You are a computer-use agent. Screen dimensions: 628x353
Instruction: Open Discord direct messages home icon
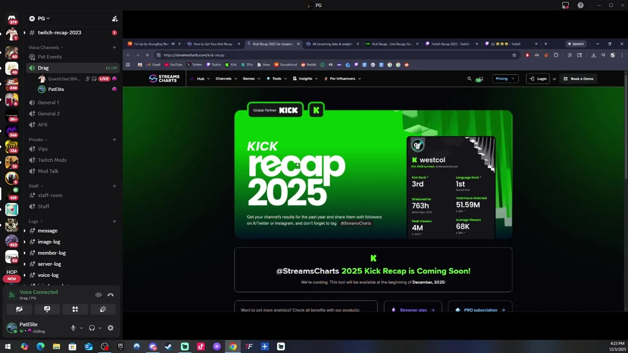pyautogui.click(x=12, y=19)
